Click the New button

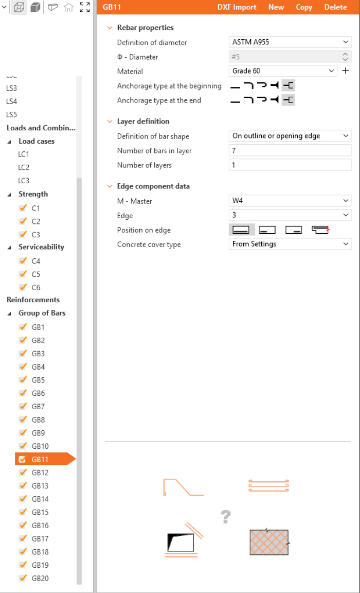276,7
